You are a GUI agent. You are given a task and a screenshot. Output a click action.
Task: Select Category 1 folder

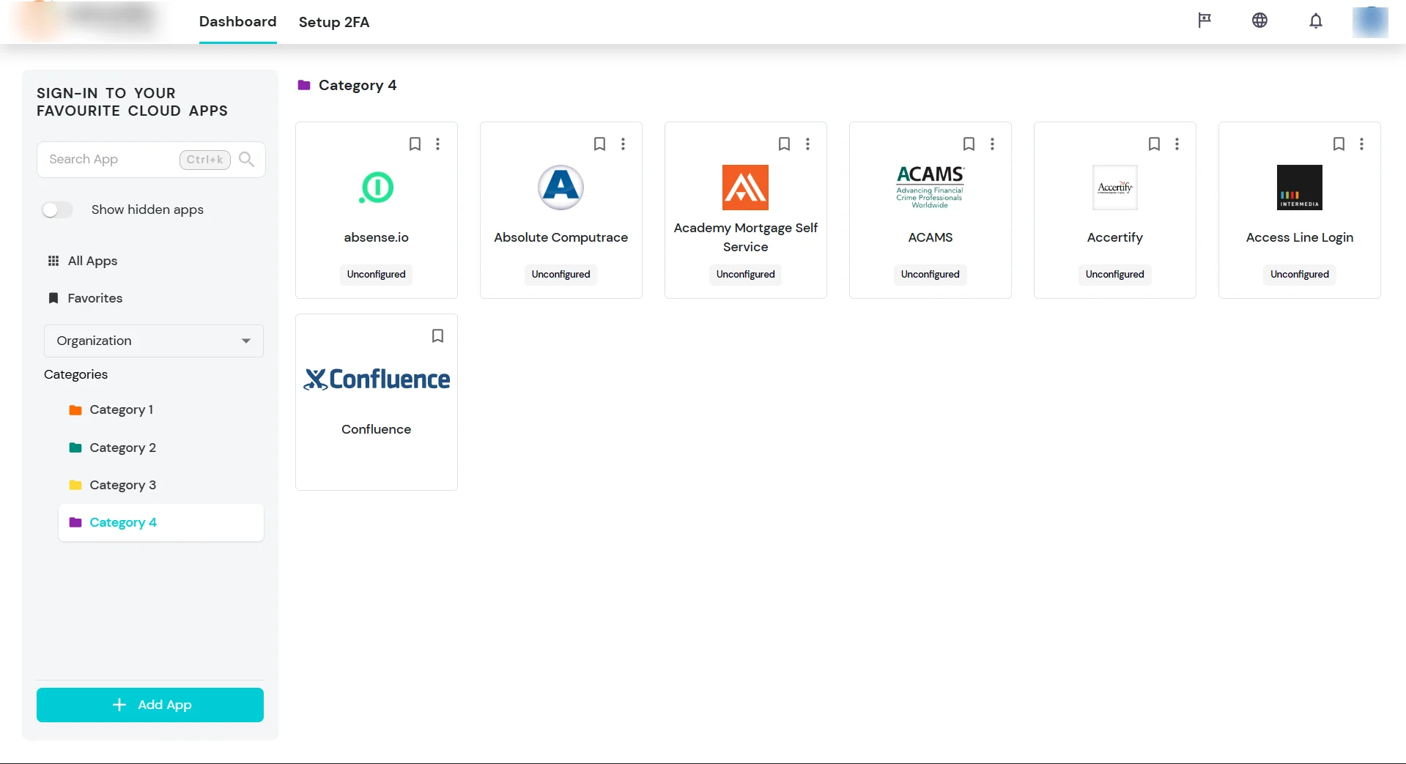tap(111, 410)
